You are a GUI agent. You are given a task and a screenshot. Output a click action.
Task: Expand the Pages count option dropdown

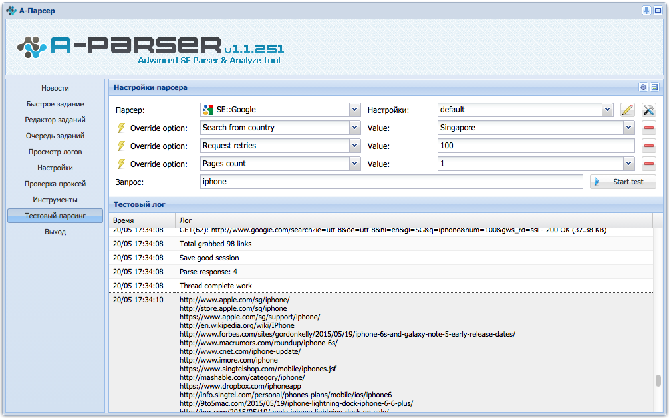point(354,164)
